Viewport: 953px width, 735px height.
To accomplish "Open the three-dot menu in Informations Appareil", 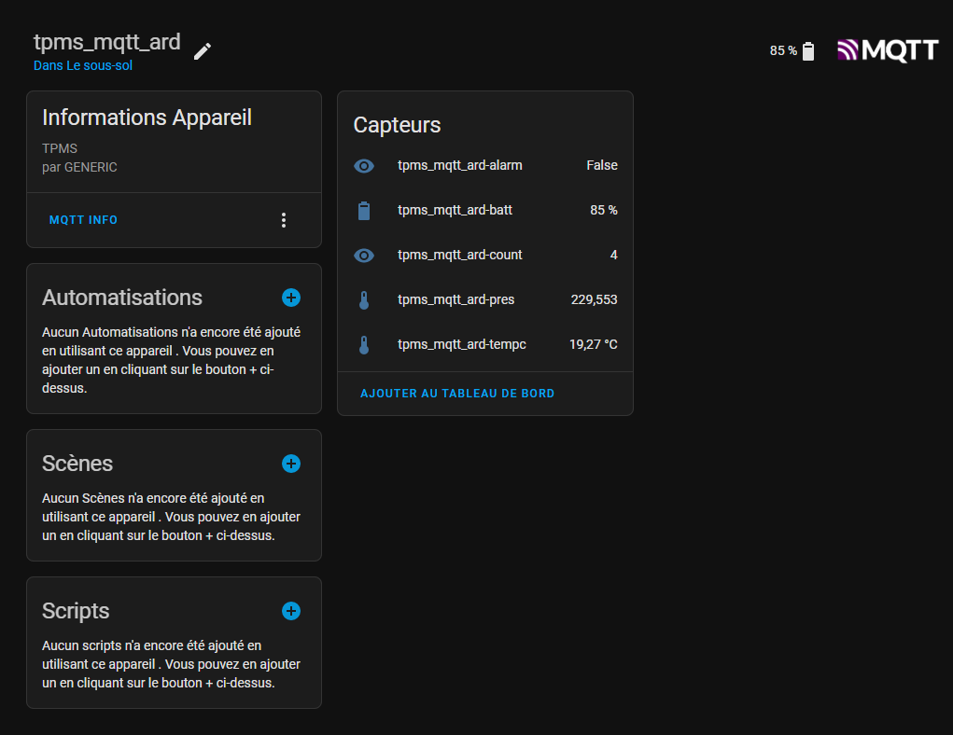I will click(x=284, y=220).
